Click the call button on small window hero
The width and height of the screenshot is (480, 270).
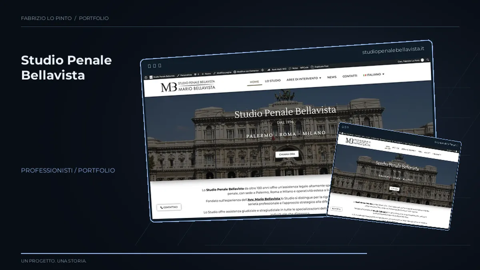coord(394,188)
